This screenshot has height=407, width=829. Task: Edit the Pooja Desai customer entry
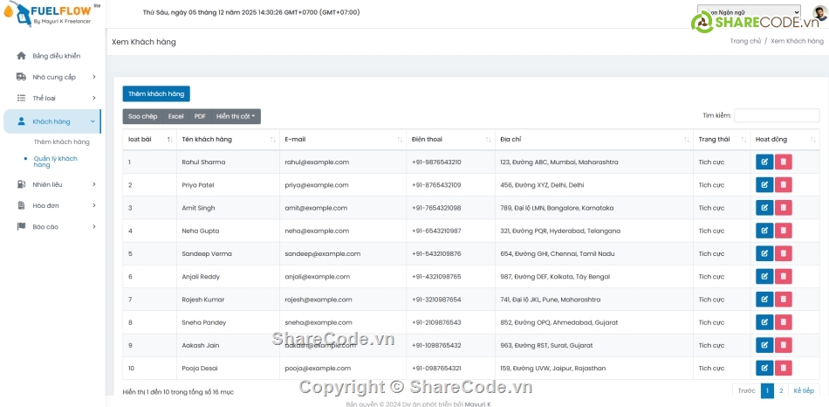pos(764,368)
